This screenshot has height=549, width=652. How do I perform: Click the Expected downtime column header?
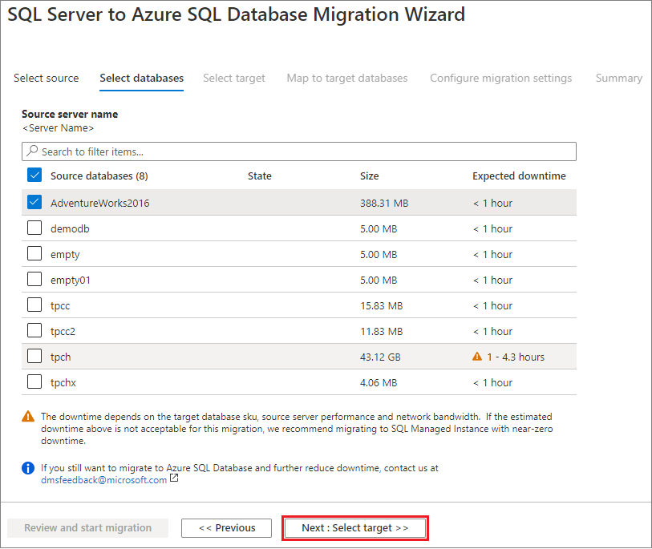519,176
